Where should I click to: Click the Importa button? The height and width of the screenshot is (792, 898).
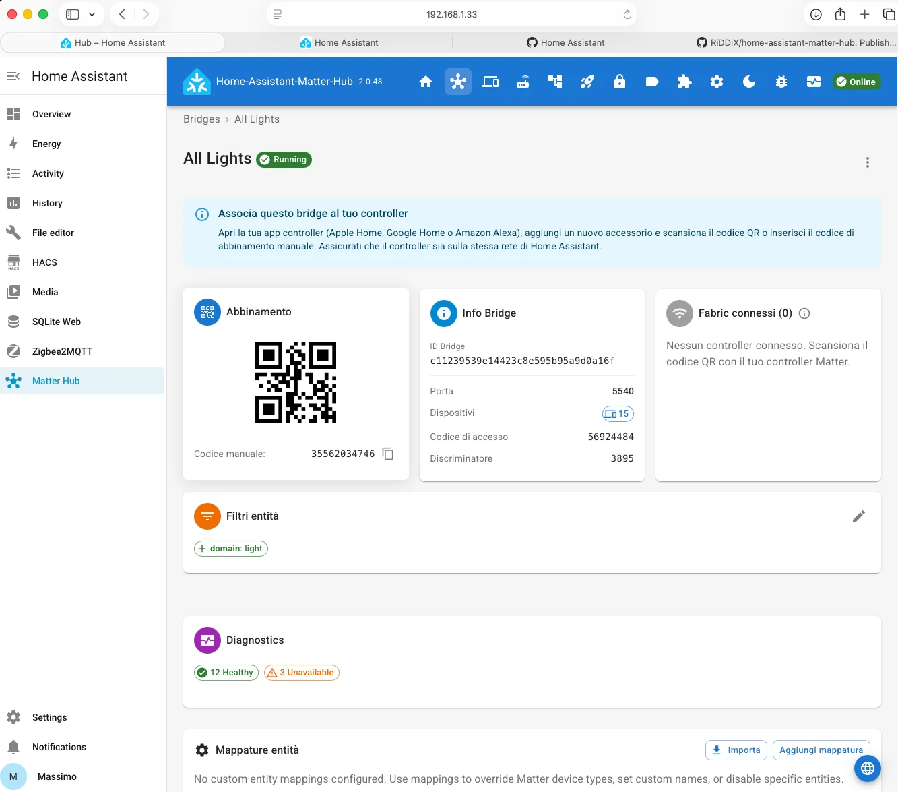click(x=736, y=750)
